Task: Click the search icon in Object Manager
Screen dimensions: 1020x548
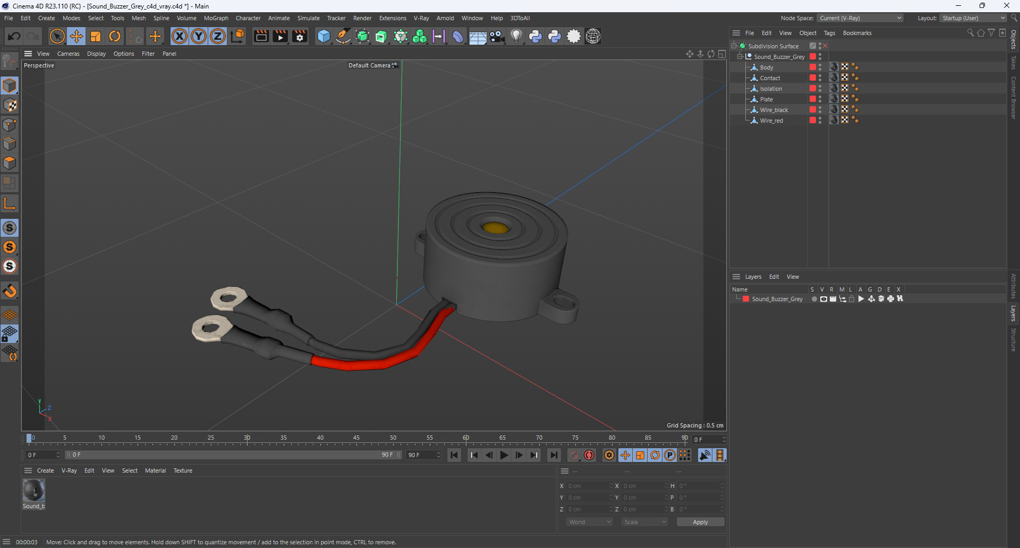Action: coord(970,33)
